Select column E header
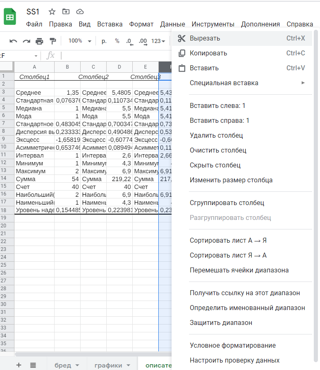The width and height of the screenshot is (320, 370). click(x=146, y=67)
